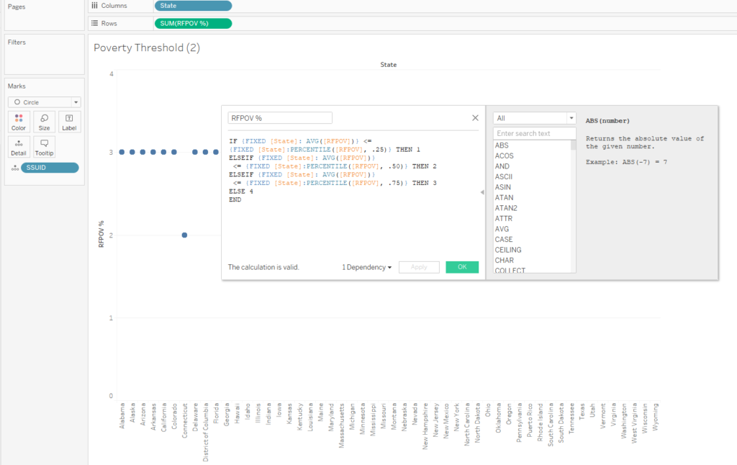Select the State pill in Columns
The image size is (737, 465).
coord(193,6)
